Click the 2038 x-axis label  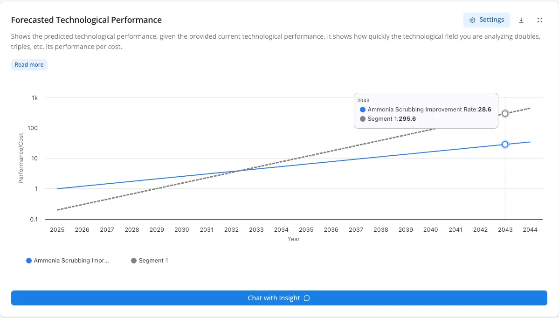381,229
